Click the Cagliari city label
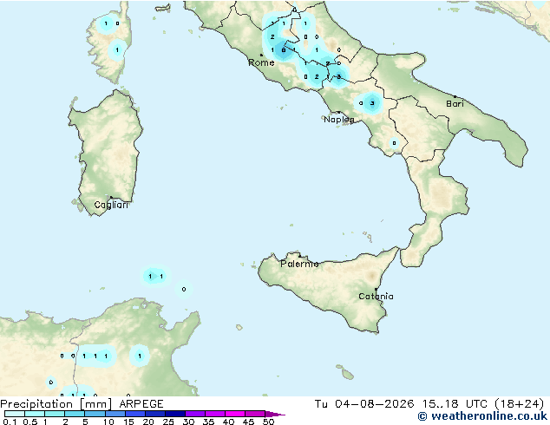Viewport: 550px width, 425px height. (x=111, y=205)
